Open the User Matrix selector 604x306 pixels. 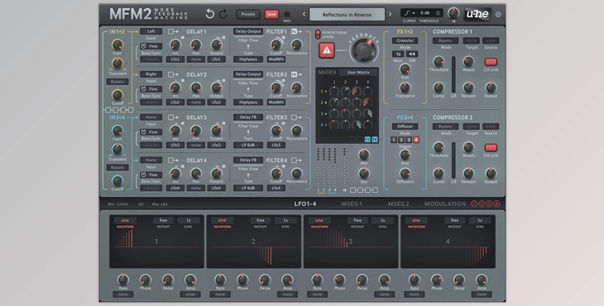358,72
